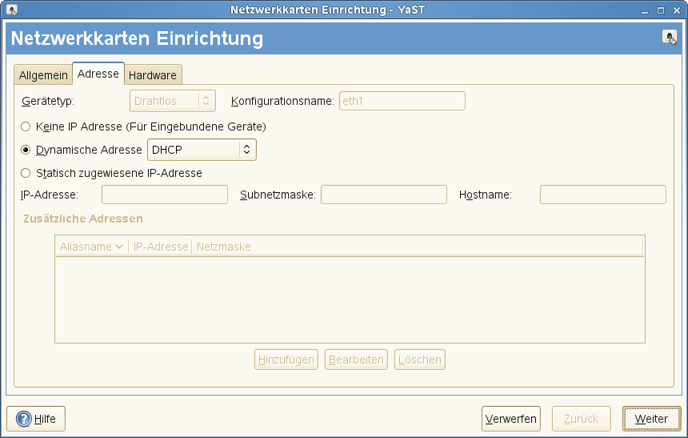Switch to the Hardware tab
This screenshot has height=438, width=688.
(x=153, y=75)
